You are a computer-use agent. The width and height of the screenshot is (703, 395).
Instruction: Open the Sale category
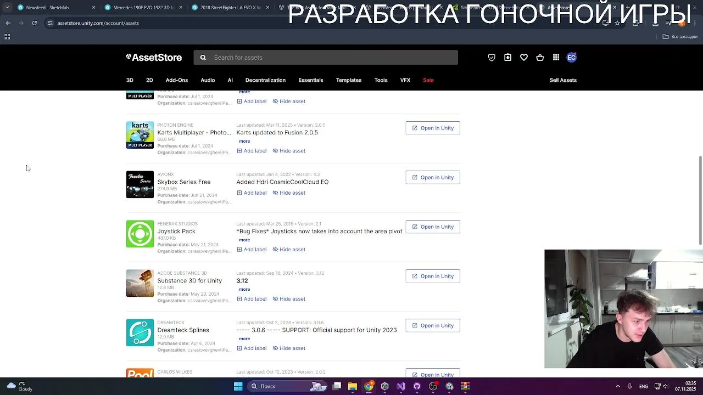428,80
